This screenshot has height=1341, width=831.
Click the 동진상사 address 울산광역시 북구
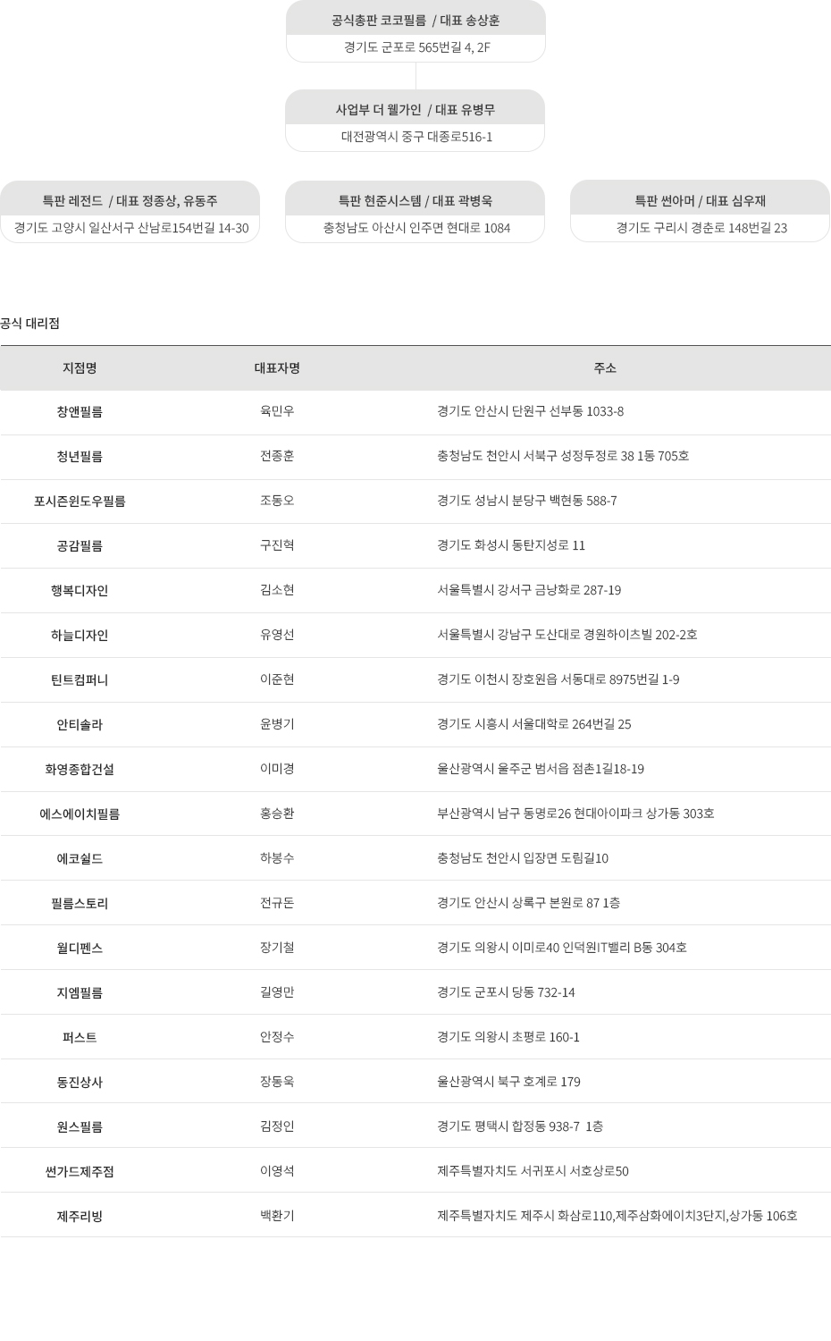coord(508,1082)
